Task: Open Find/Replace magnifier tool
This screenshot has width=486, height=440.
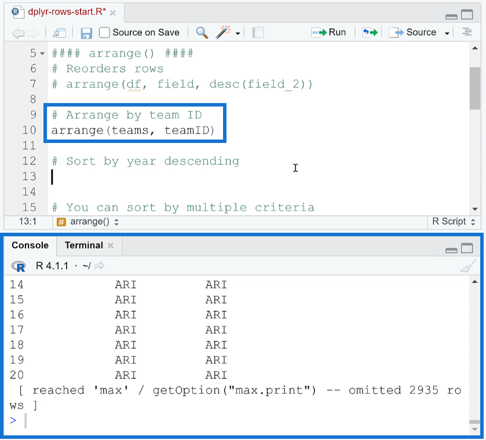Action: 202,32
